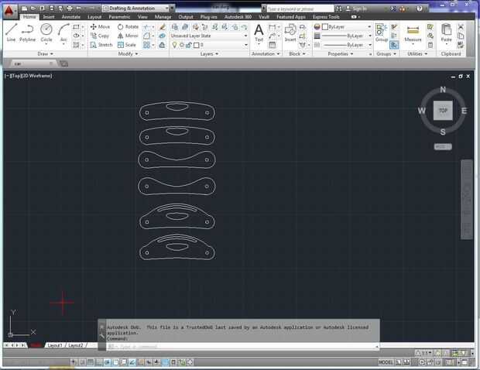Viewport: 480px width, 370px height.
Task: Click the Help question mark icon
Action: pos(420,9)
